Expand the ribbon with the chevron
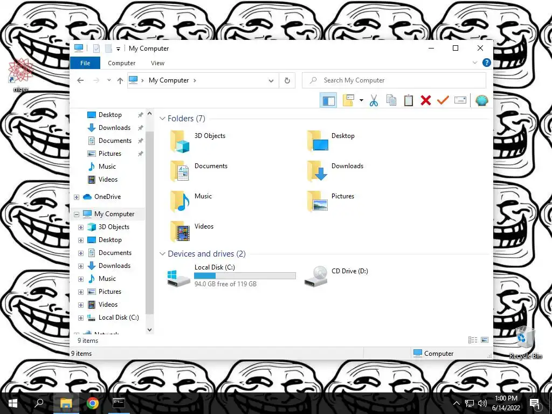Image resolution: width=552 pixels, height=414 pixels. click(474, 63)
